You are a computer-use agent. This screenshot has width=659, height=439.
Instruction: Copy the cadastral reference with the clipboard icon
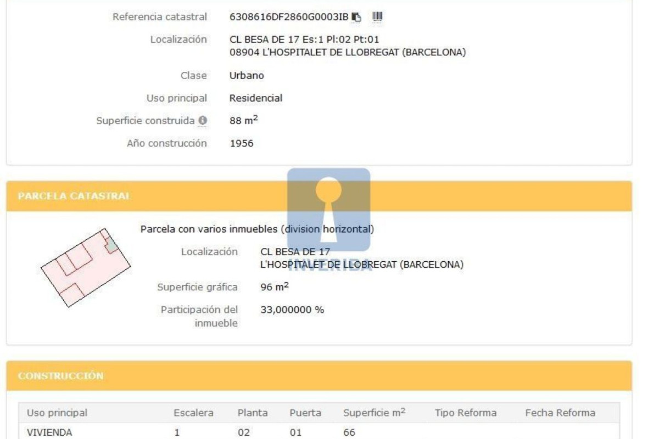(356, 17)
